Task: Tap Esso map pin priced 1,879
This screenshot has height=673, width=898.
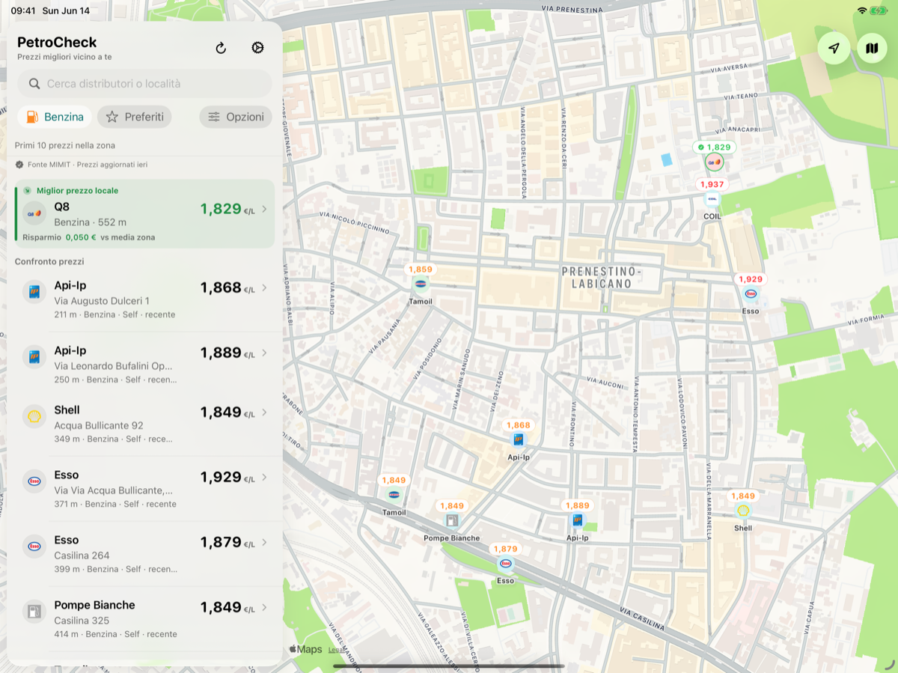Action: coord(506,563)
